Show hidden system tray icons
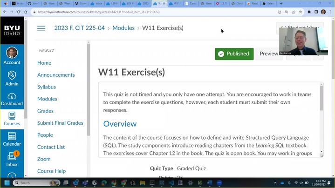 (275, 183)
